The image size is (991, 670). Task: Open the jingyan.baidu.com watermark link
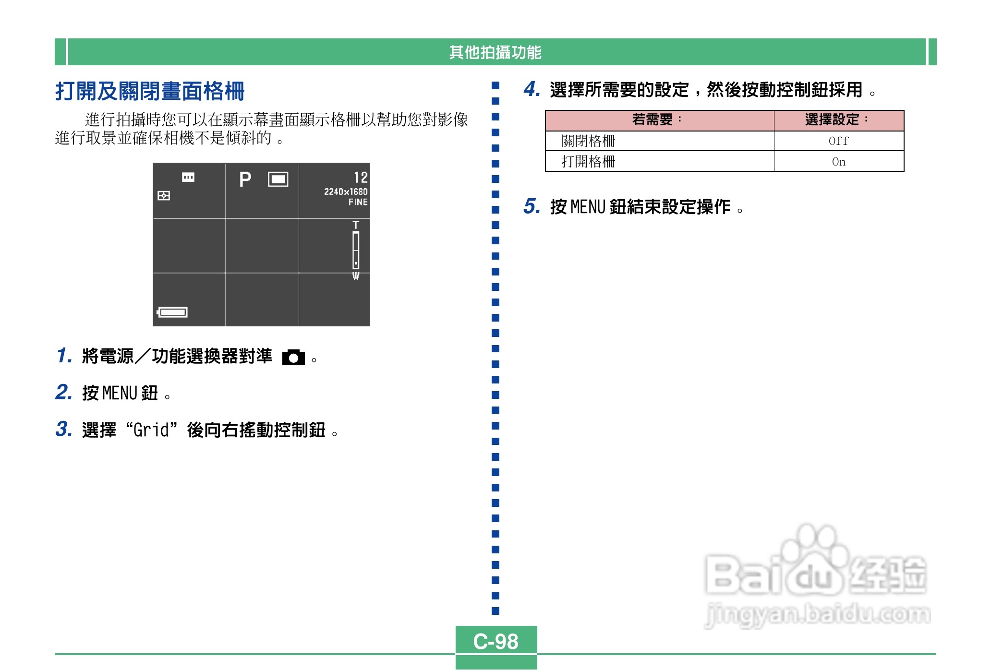click(818, 615)
